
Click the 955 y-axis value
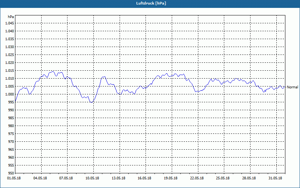pyautogui.click(x=12, y=165)
